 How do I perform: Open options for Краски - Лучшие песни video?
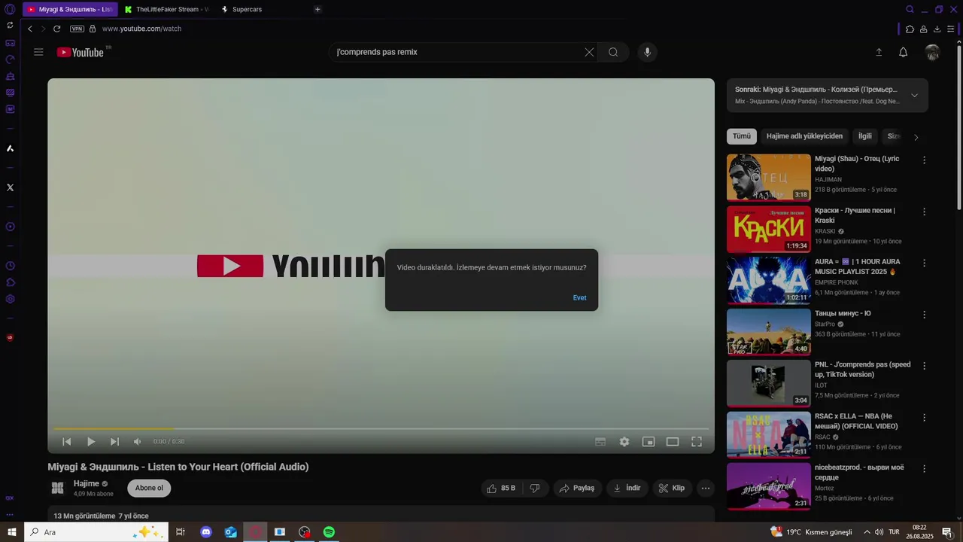click(x=925, y=212)
